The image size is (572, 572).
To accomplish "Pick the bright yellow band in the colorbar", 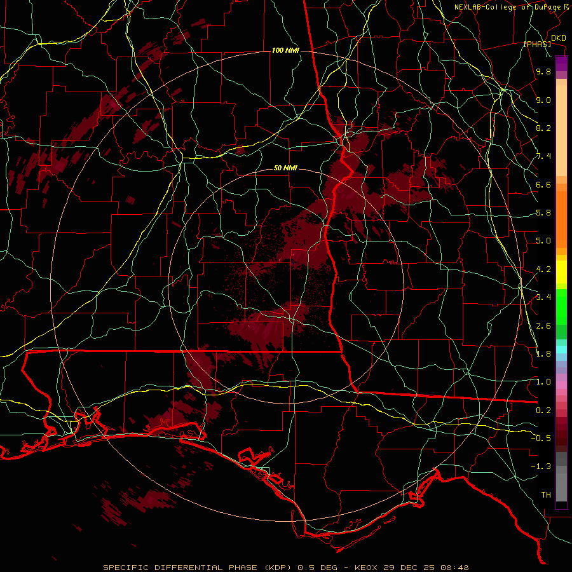I will (x=561, y=272).
